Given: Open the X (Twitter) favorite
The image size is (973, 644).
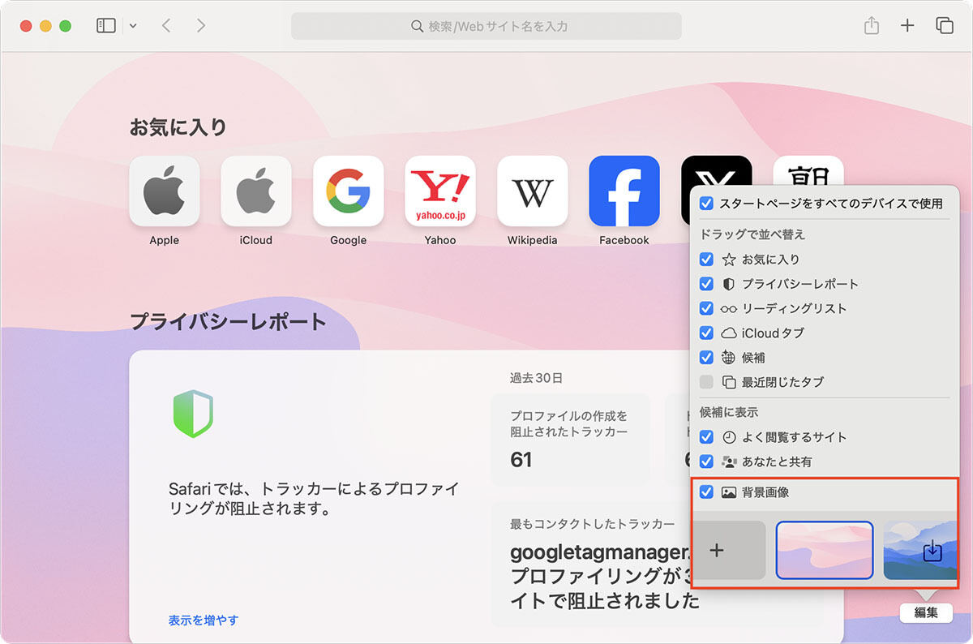Looking at the screenshot, I should tap(717, 171).
